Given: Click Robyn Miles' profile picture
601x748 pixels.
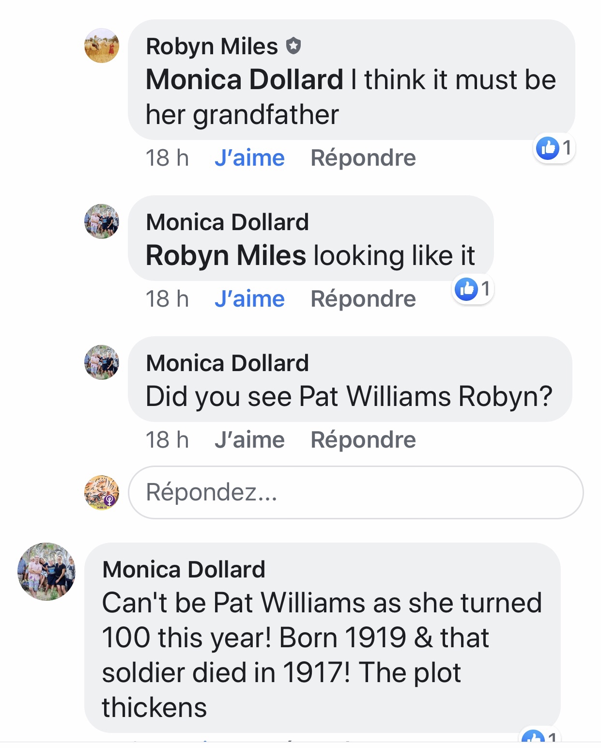Looking at the screenshot, I should coord(102,46).
